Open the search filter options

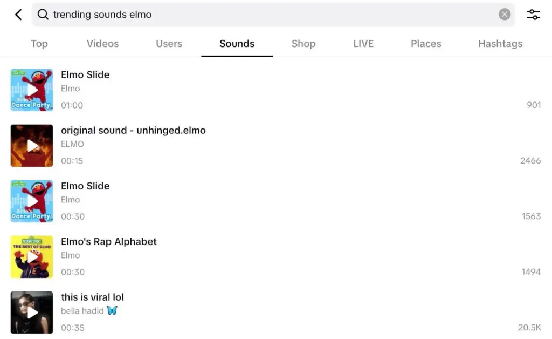[x=533, y=15]
